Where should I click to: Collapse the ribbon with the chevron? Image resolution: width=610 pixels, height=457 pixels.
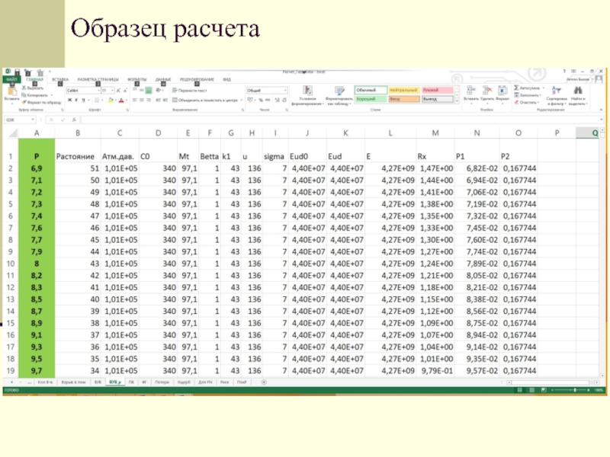click(602, 110)
